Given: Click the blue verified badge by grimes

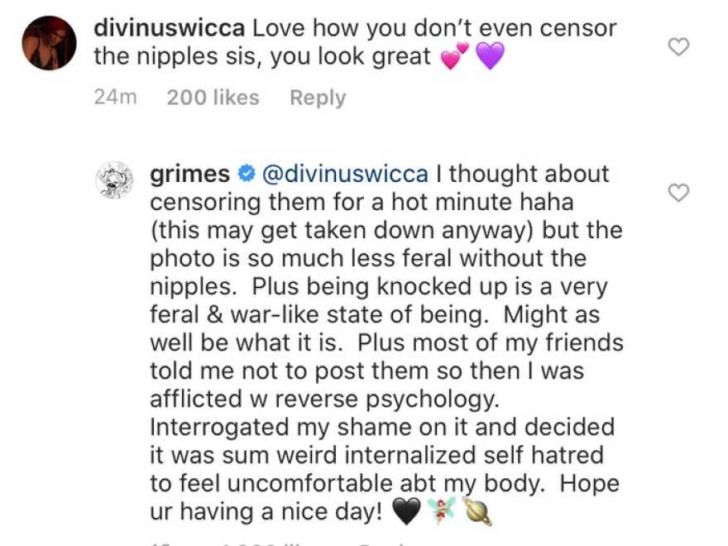Looking at the screenshot, I should [246, 174].
